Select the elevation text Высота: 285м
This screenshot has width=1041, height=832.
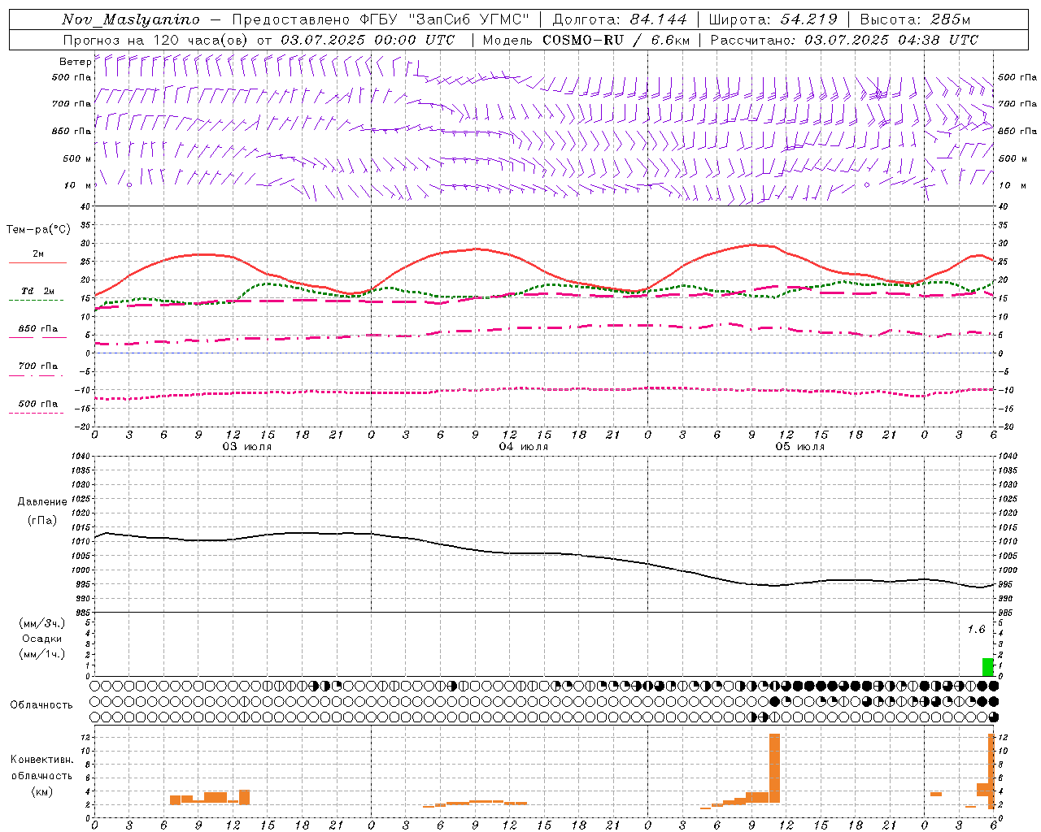click(x=915, y=19)
